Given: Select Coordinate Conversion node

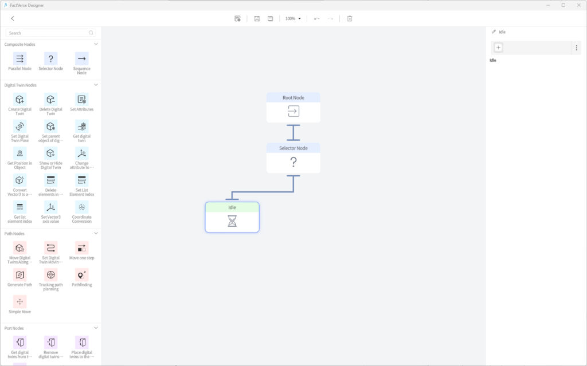Looking at the screenshot, I should point(81,207).
